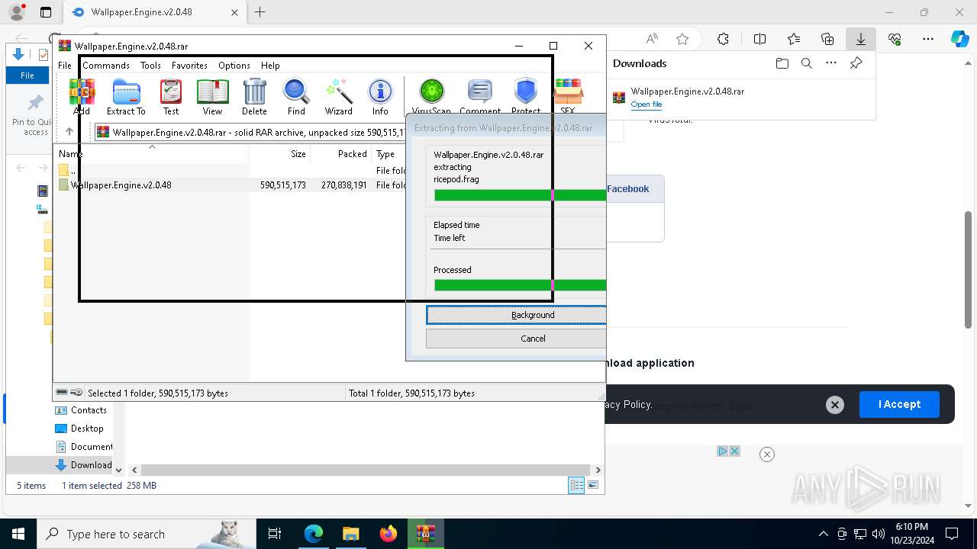Click the Background button in extraction dialog
This screenshot has height=549, width=977.
(516, 315)
